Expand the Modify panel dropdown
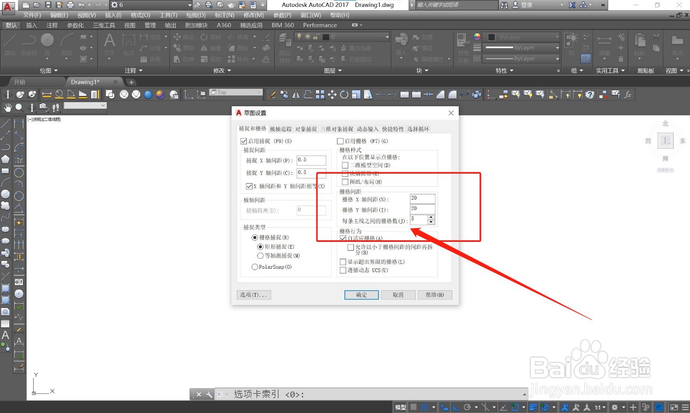The image size is (690, 413). tap(222, 70)
